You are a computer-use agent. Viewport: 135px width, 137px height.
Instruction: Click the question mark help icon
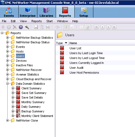21,27
